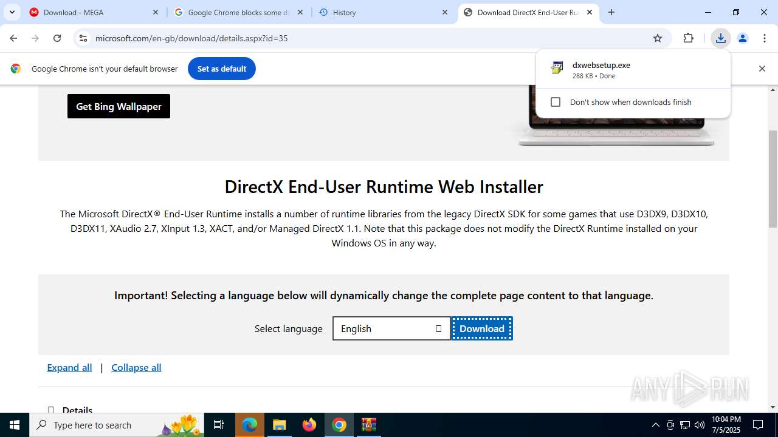778x437 pixels.
Task: View site information icon in address bar
Action: 83,38
